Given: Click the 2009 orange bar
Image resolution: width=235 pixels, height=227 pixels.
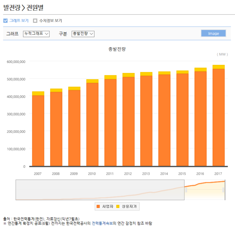Looking at the screenshot, I should pyautogui.click(x=74, y=128).
